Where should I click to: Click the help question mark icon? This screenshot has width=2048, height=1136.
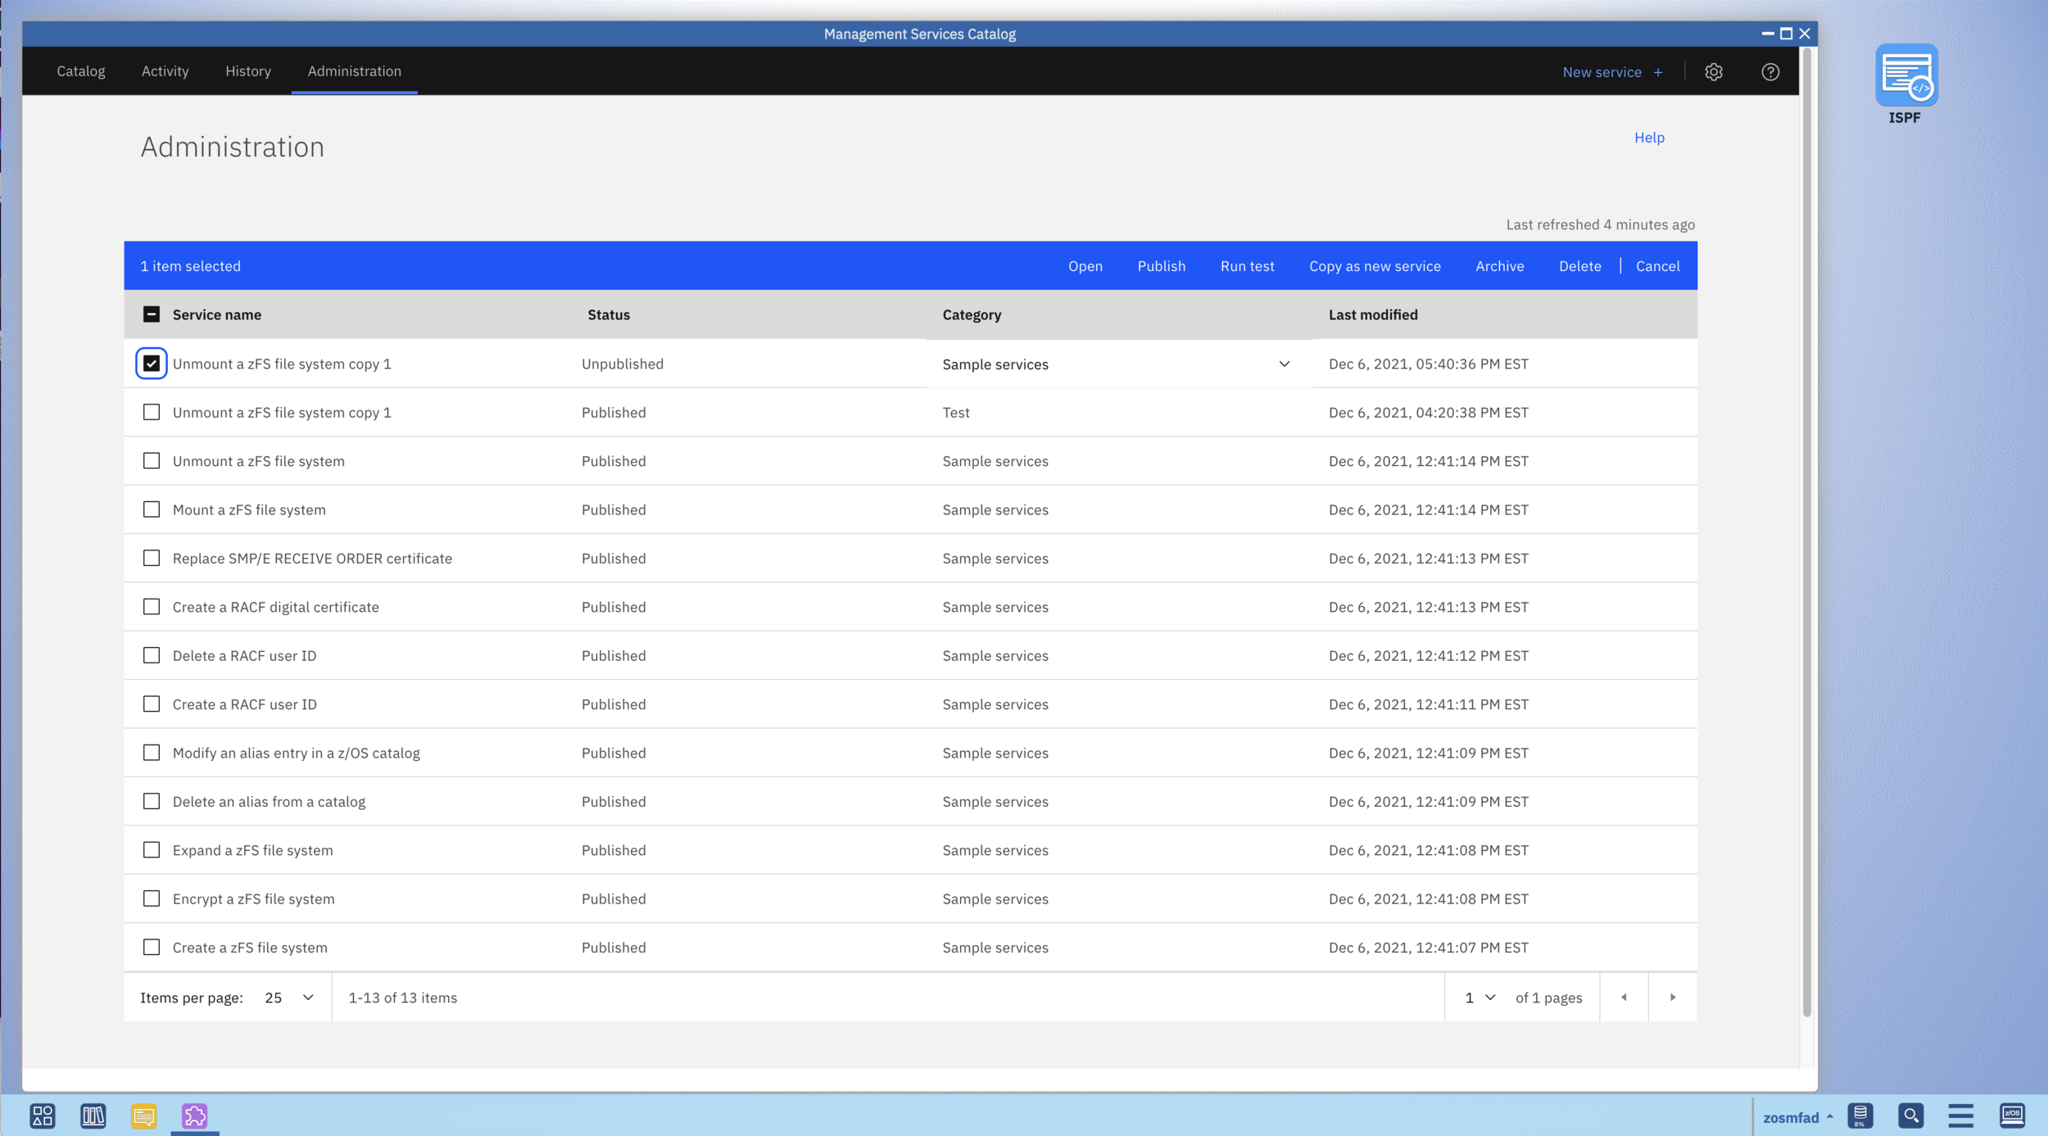click(1769, 72)
